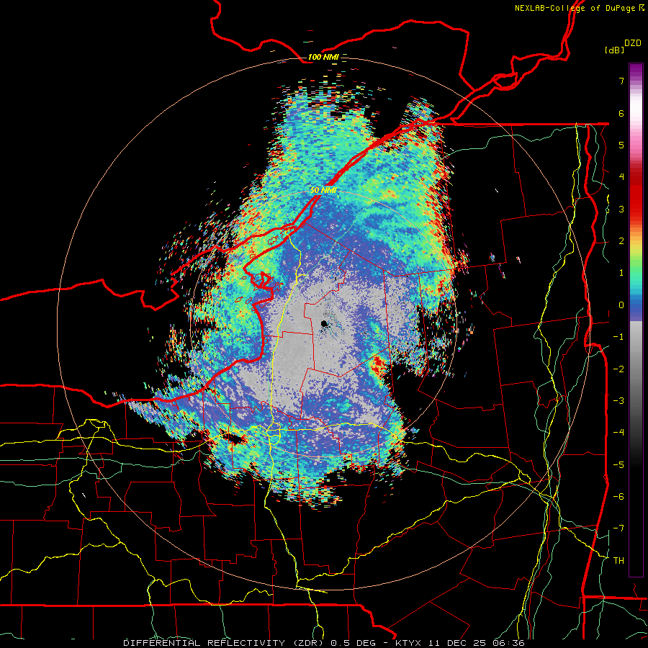Screen dimensions: 648x648
Task: Click the -4 label on the color scale
Action: tap(618, 432)
